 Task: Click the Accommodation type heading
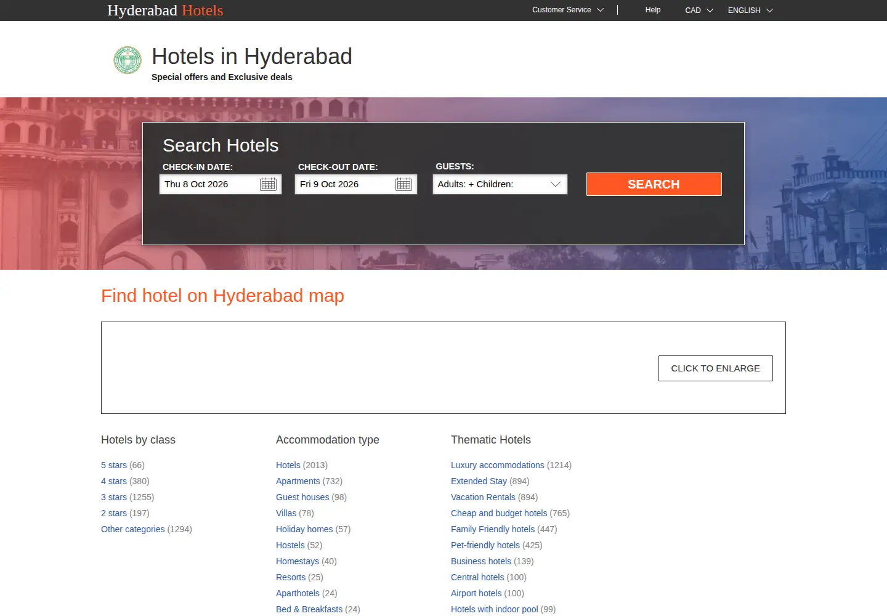(328, 440)
